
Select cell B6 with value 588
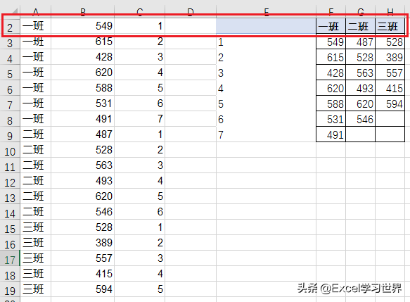click(x=82, y=88)
